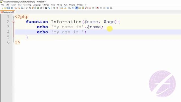Image resolution: width=181 pixels, height=102 pixels.
Task: Stop macro recording from the toolbar
Action: [101, 8]
